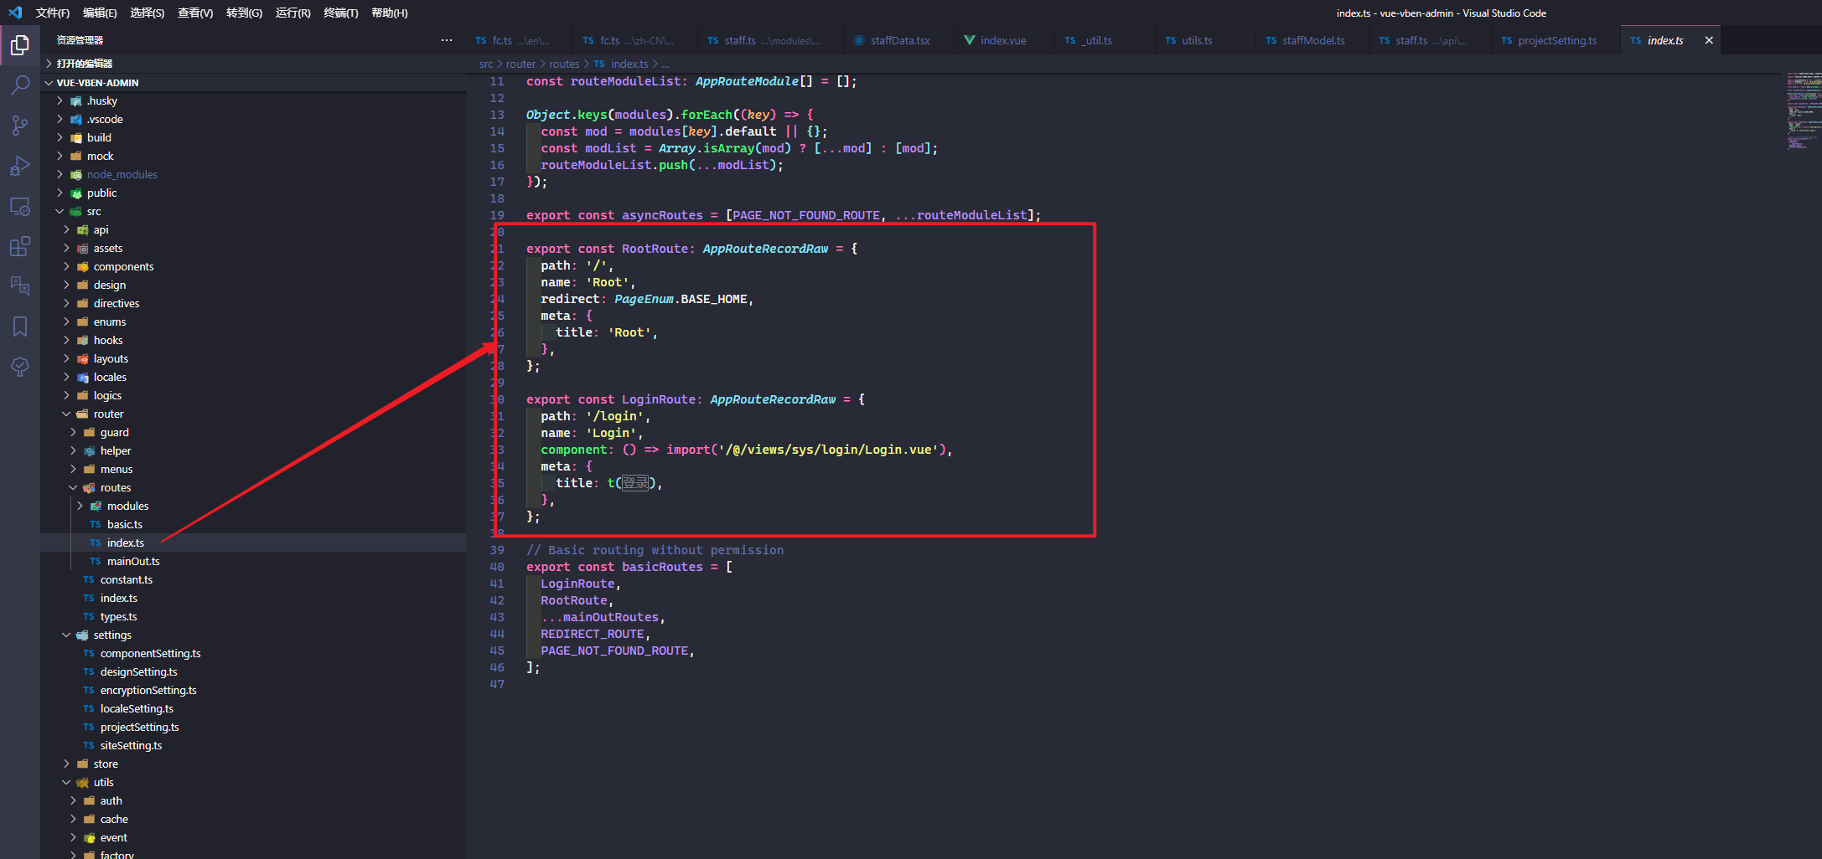1822x859 pixels.
Task: Expand the modules folder under routes
Action: pos(80,506)
